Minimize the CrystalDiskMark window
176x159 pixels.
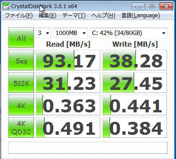138,6
